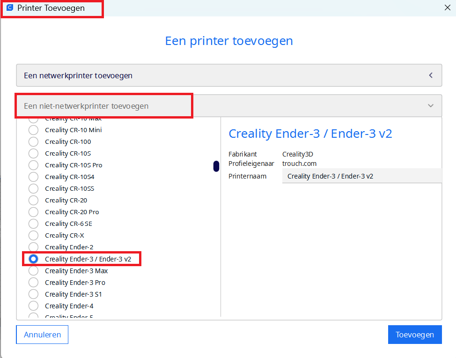The height and width of the screenshot is (358, 456).
Task: Open 'Een netwerkprinter toevoegen' section header
Action: click(78, 75)
